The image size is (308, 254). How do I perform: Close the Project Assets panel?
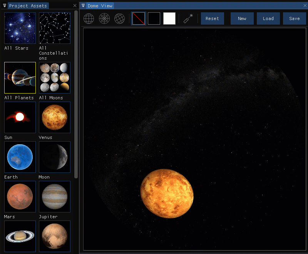coord(75,6)
